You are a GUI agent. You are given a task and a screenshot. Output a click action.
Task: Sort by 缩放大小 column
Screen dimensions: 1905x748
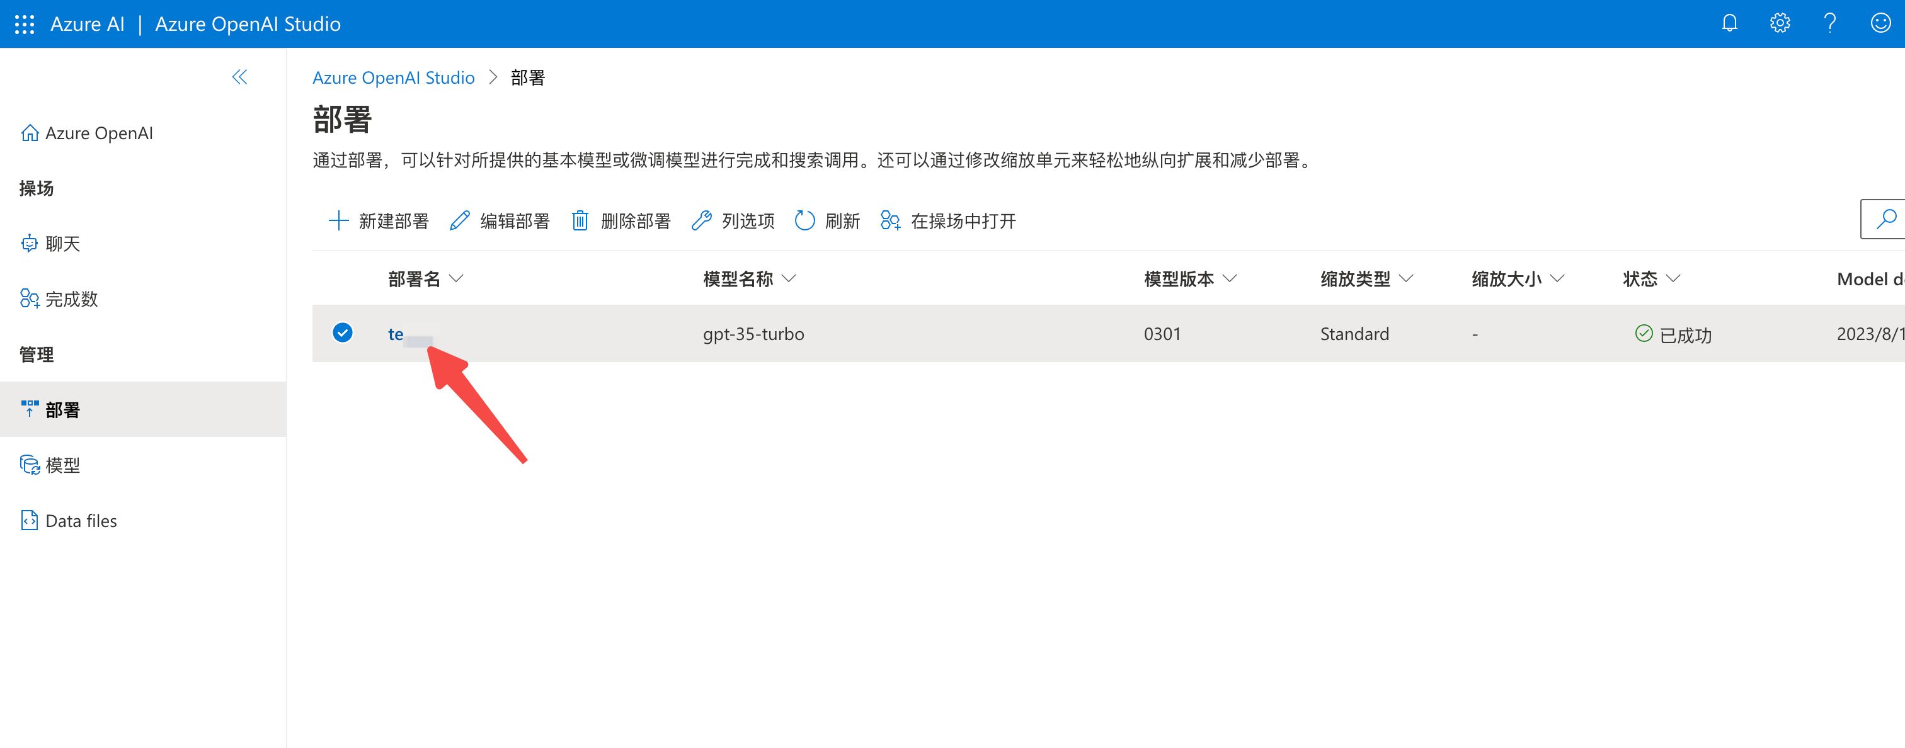click(1518, 279)
